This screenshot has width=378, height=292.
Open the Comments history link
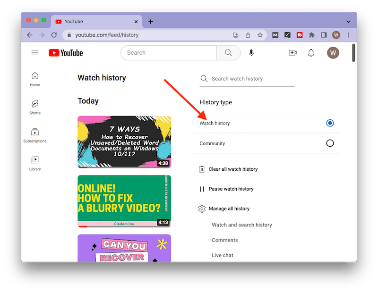pyautogui.click(x=225, y=240)
